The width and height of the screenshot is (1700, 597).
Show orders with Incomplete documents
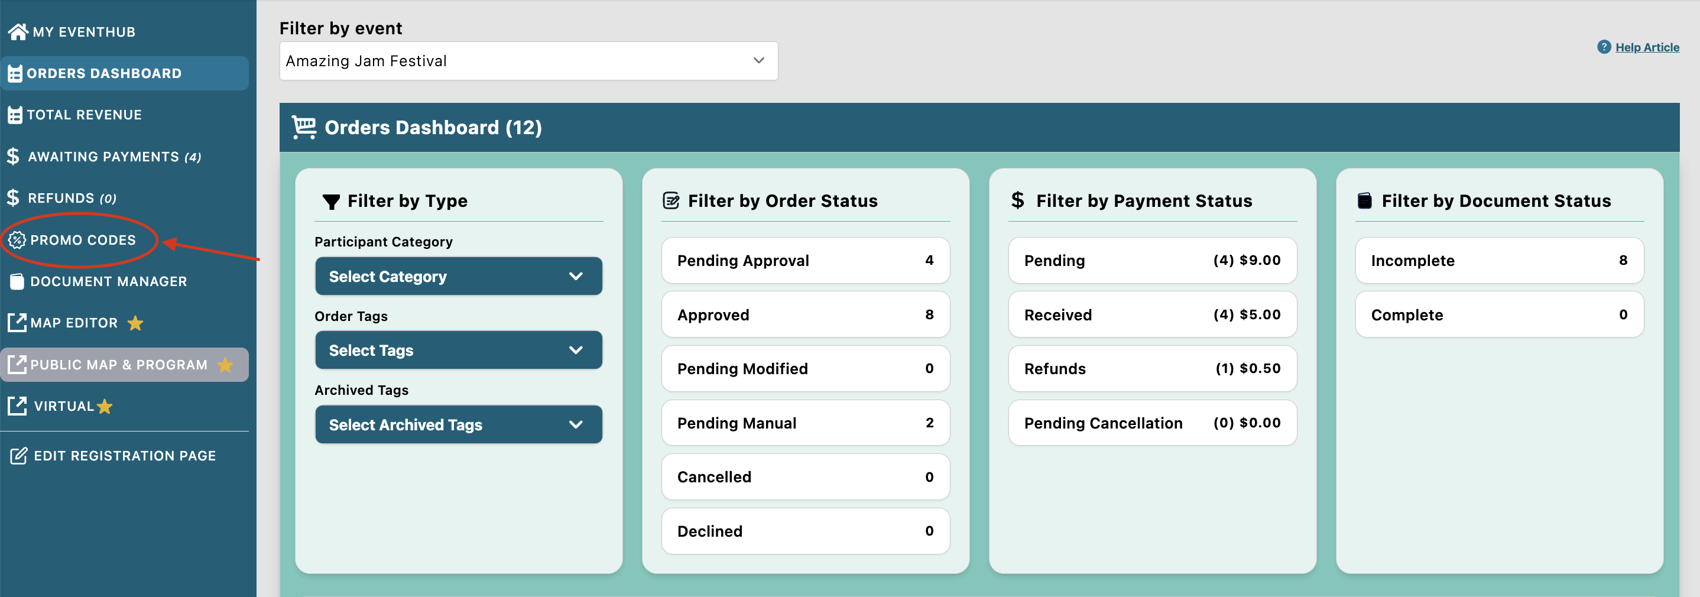[1498, 261]
